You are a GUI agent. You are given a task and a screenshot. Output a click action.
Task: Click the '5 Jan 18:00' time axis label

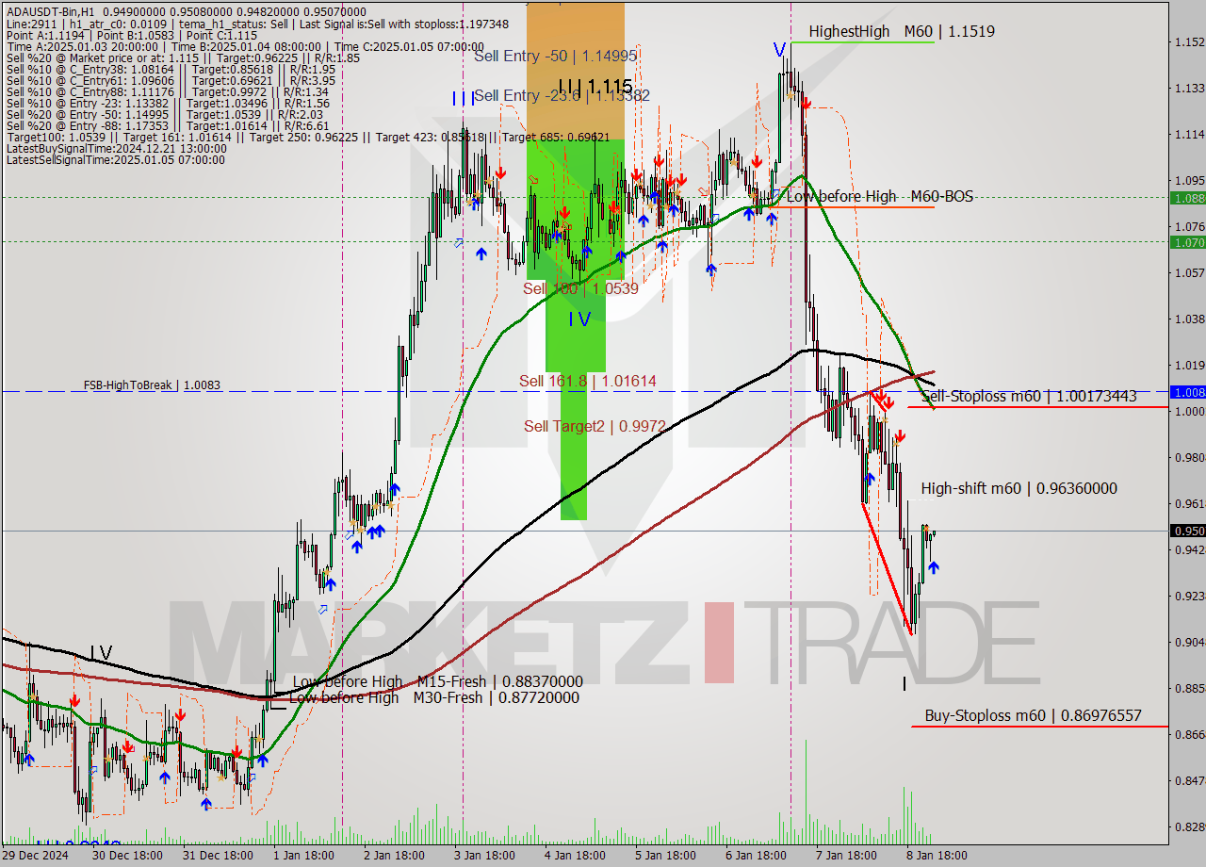666,856
